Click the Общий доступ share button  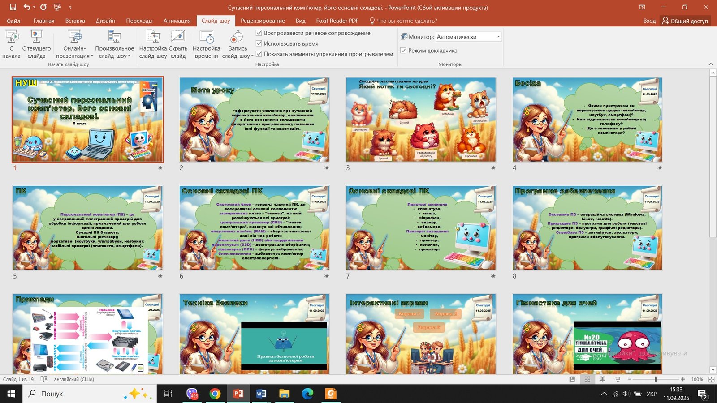pos(685,21)
